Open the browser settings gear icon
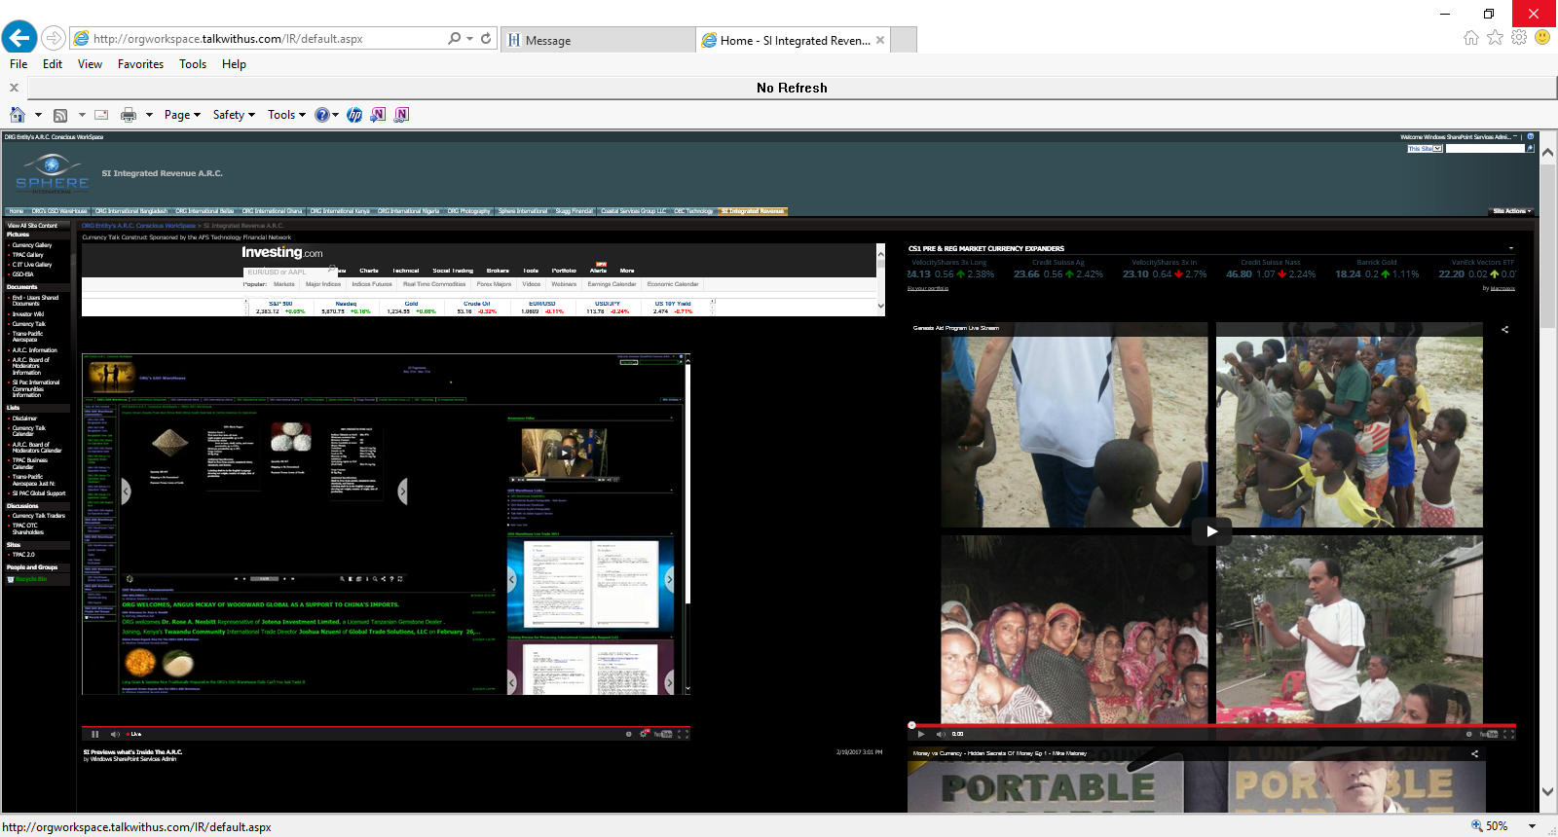 pyautogui.click(x=1519, y=37)
